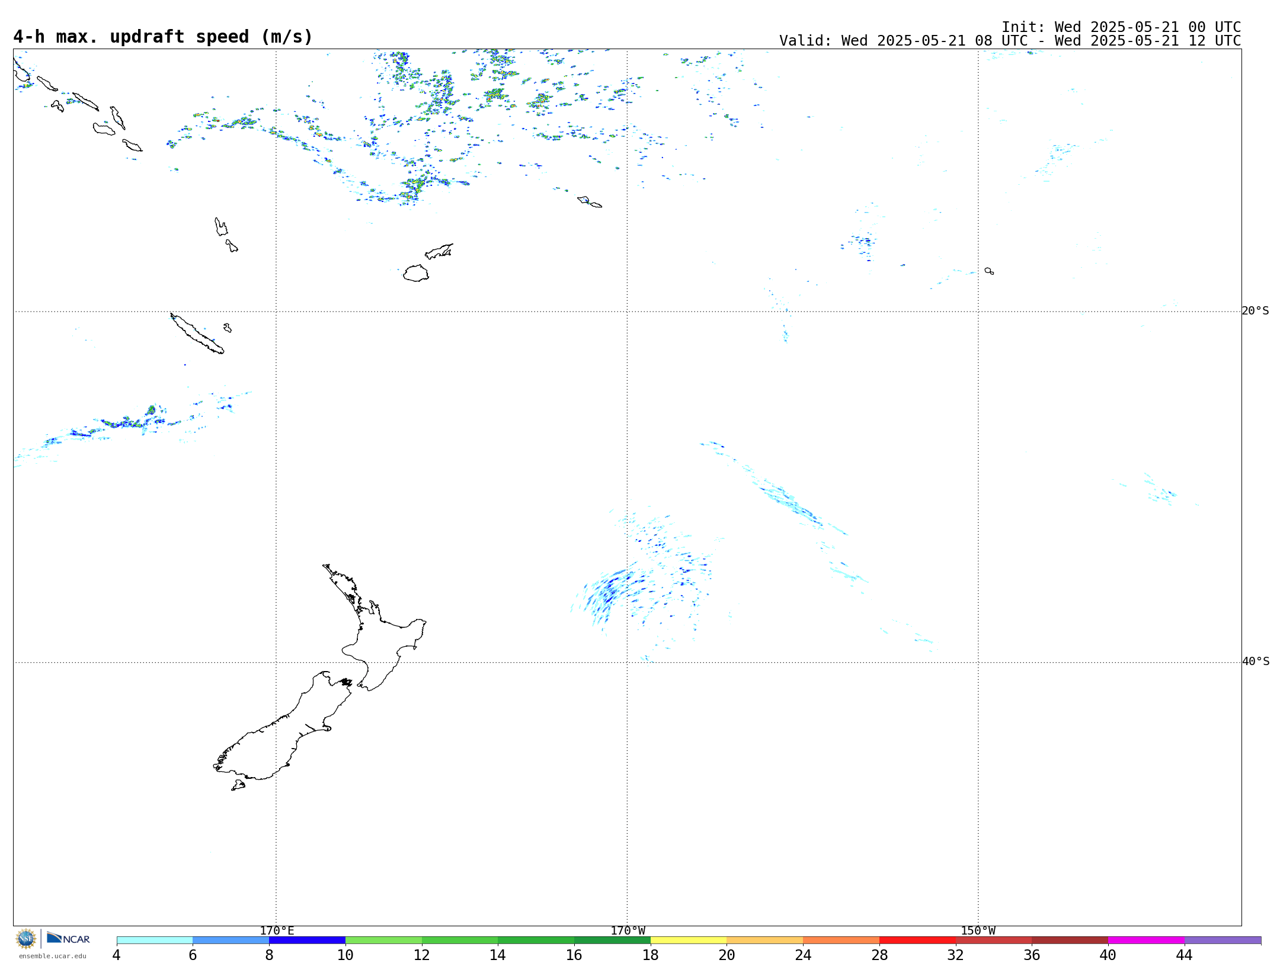Click the 20°S latitude label
Screen dimensions: 1280x963
tap(1256, 311)
